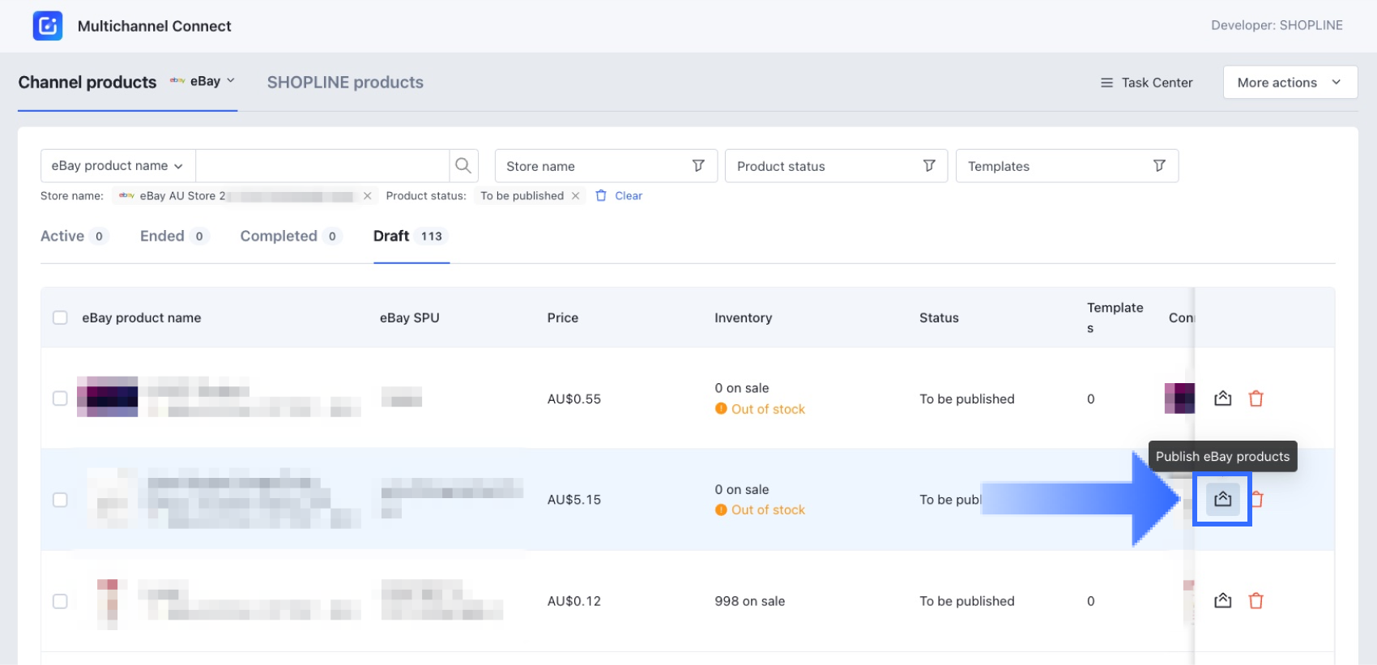Expand the More actions dropdown

[x=1289, y=83]
